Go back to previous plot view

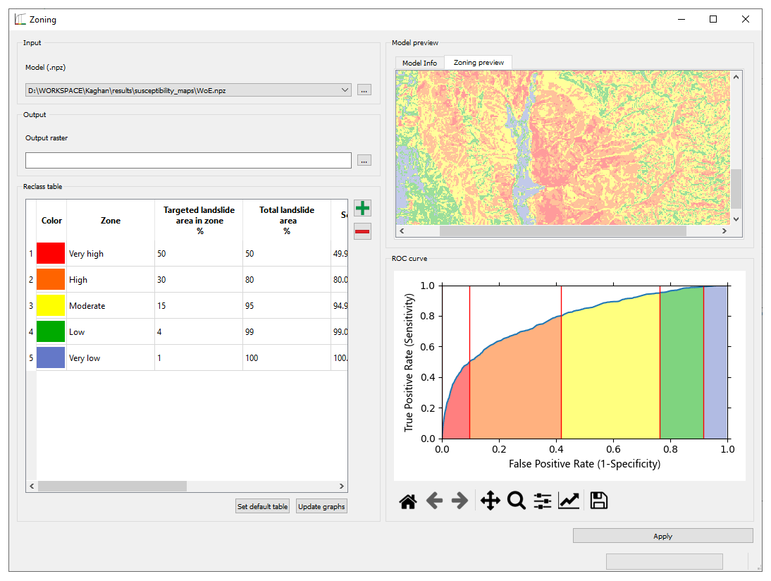(434, 501)
